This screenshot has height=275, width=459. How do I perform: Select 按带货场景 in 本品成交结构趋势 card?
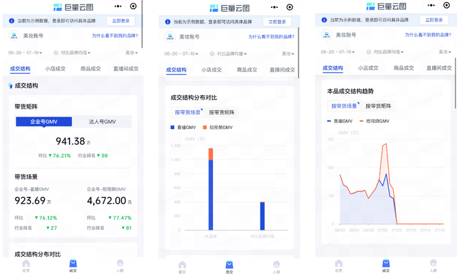point(344,106)
